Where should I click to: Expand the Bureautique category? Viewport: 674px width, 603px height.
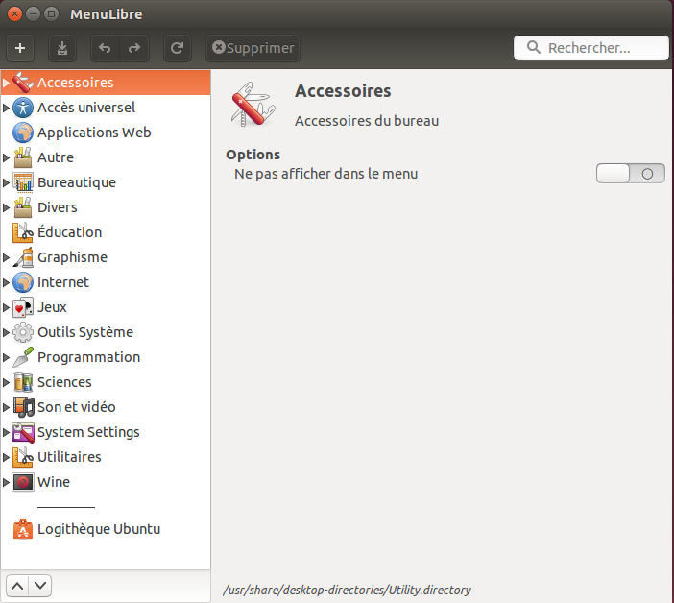(x=6, y=182)
